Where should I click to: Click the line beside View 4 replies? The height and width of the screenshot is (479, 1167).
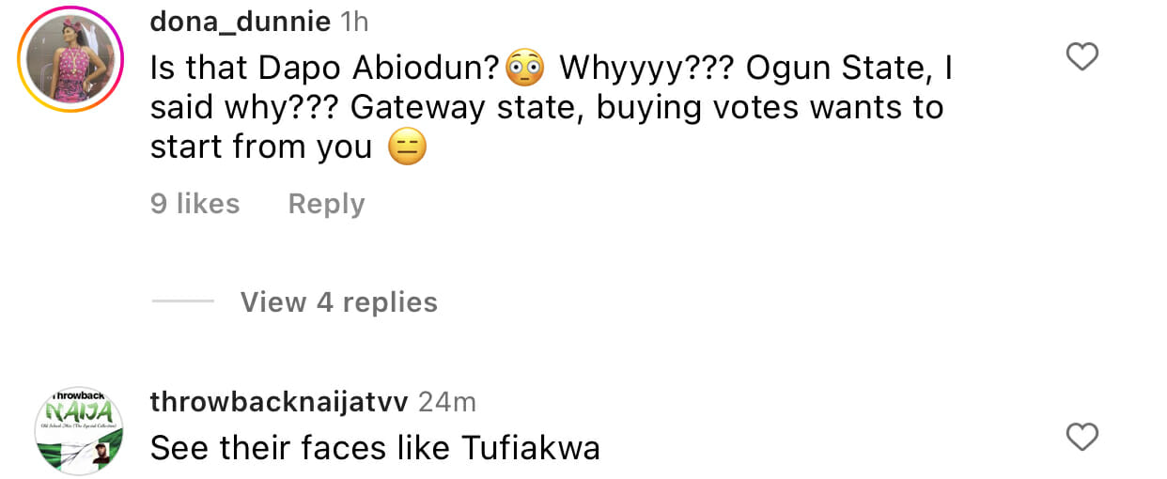pos(182,302)
